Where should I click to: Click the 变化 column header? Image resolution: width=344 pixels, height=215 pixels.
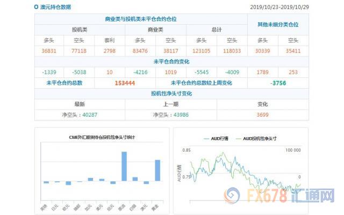pyautogui.click(x=263, y=104)
